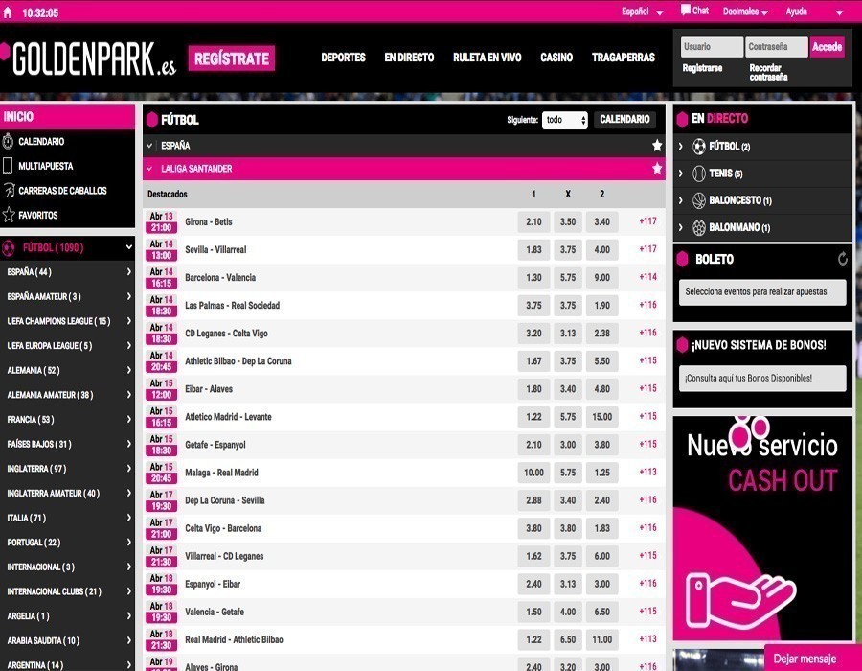Focus the Usuario input field

pyautogui.click(x=712, y=47)
